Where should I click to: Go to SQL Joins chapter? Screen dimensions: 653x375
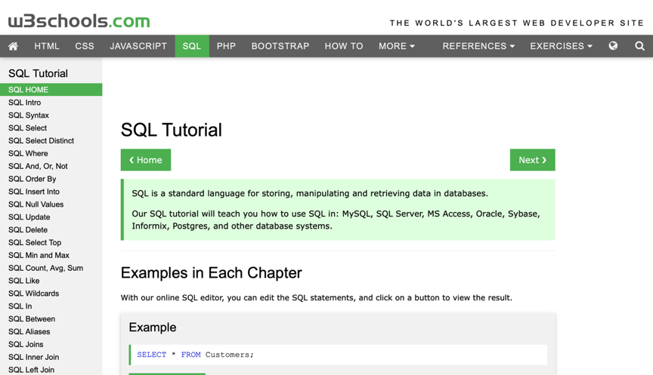click(x=26, y=344)
